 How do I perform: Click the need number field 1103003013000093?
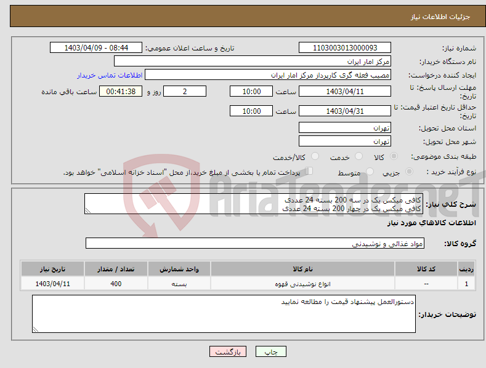click(345, 48)
